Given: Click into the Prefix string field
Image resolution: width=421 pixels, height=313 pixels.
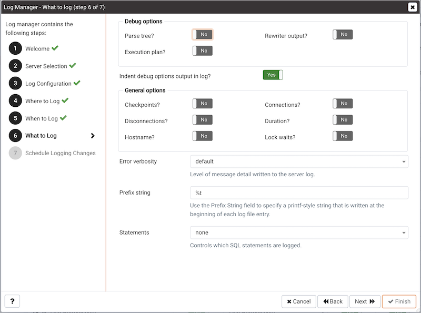Looking at the screenshot, I should 299,193.
